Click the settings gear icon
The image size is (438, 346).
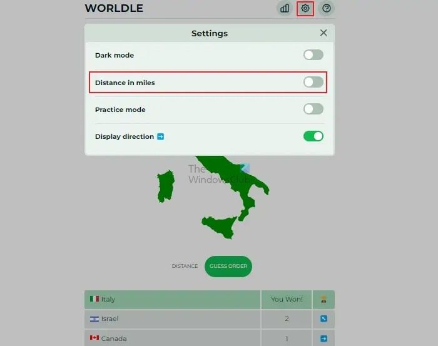305,8
